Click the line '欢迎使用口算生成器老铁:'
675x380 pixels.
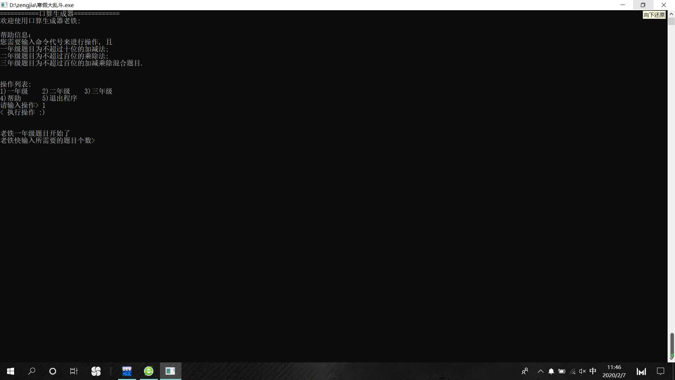click(40, 21)
